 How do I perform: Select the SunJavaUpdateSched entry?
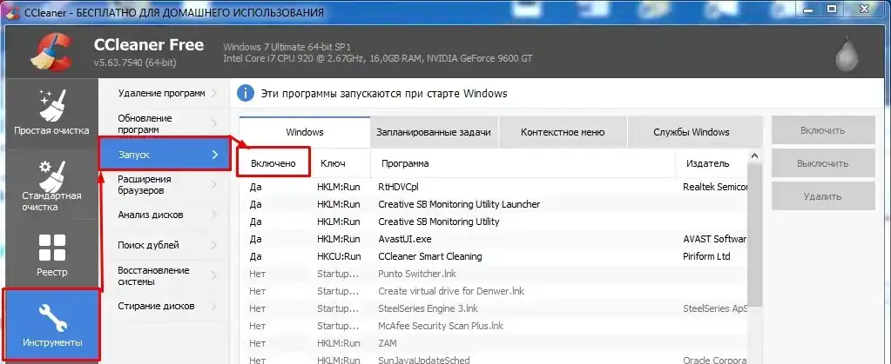493,360
